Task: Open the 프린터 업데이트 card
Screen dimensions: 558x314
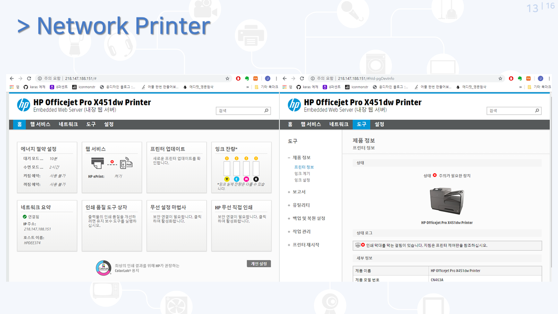Action: point(176,167)
